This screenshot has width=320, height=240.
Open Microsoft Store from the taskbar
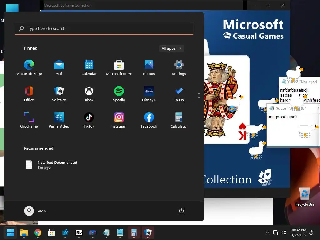[x=52, y=232]
